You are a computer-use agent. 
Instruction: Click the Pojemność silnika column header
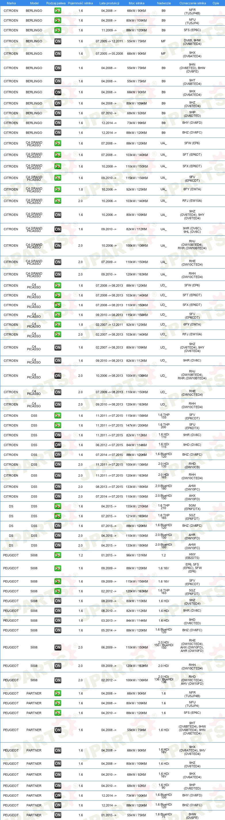(x=80, y=3)
